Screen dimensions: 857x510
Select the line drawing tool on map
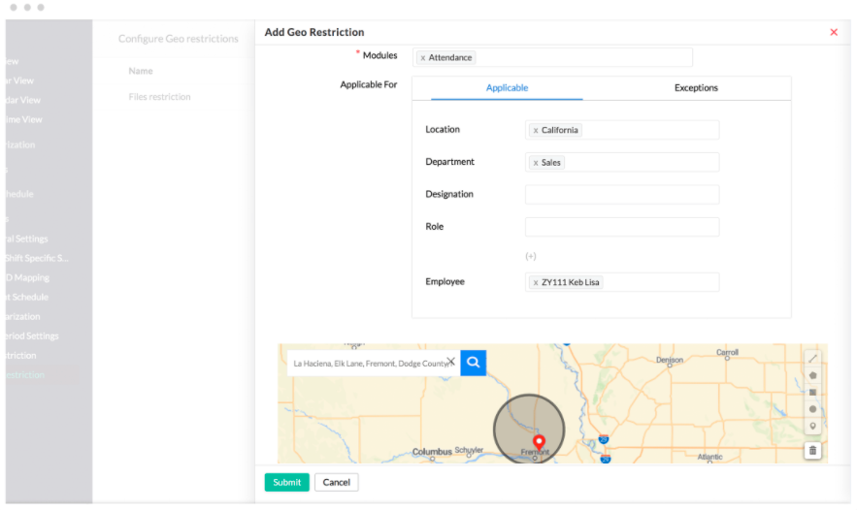point(812,359)
